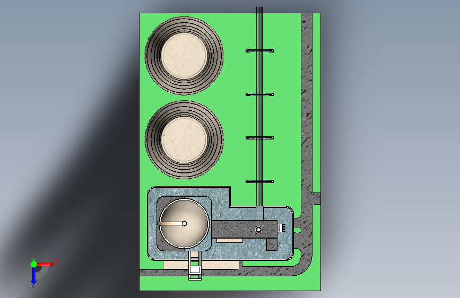Select the small ring fitting on dark building

point(258,230)
